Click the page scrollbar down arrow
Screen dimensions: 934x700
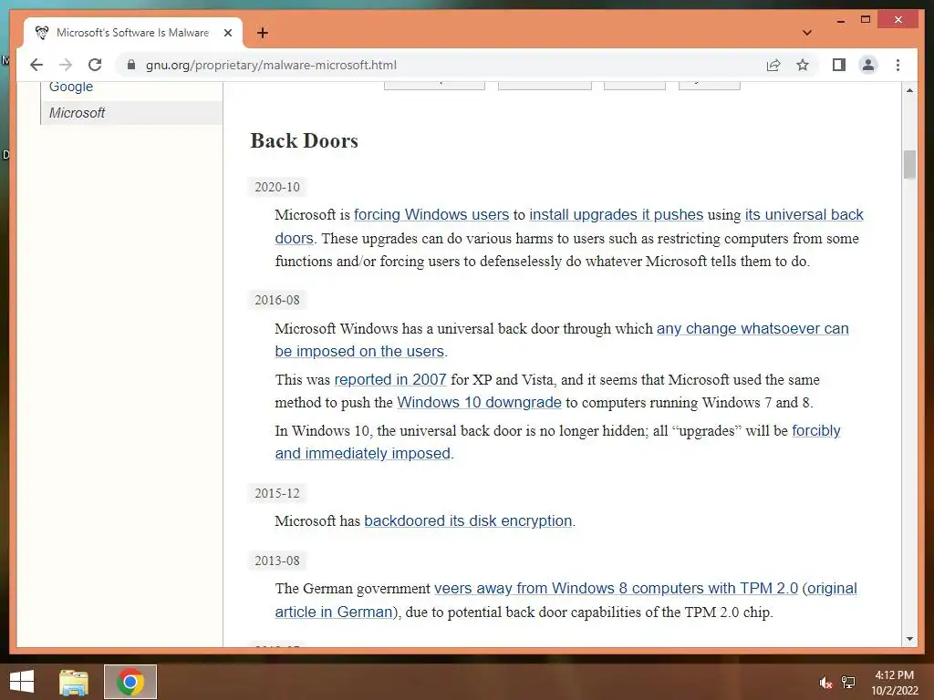tap(909, 639)
